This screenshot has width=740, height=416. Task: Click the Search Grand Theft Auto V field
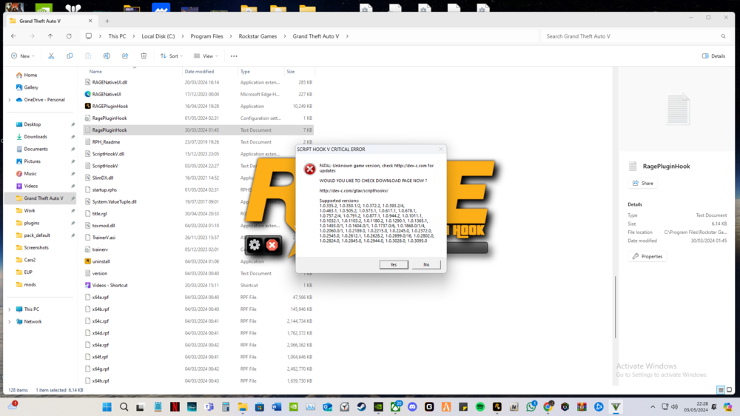[635, 36]
